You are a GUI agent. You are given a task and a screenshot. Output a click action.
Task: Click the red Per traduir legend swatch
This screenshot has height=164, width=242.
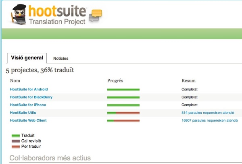(16, 147)
